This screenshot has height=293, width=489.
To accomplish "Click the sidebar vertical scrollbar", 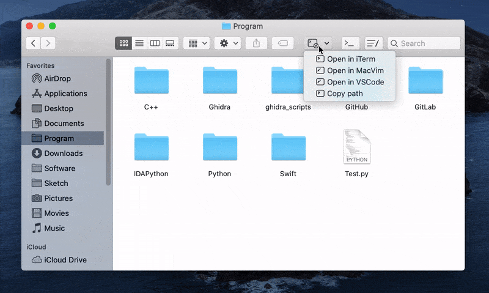I will pyautogui.click(x=109, y=122).
